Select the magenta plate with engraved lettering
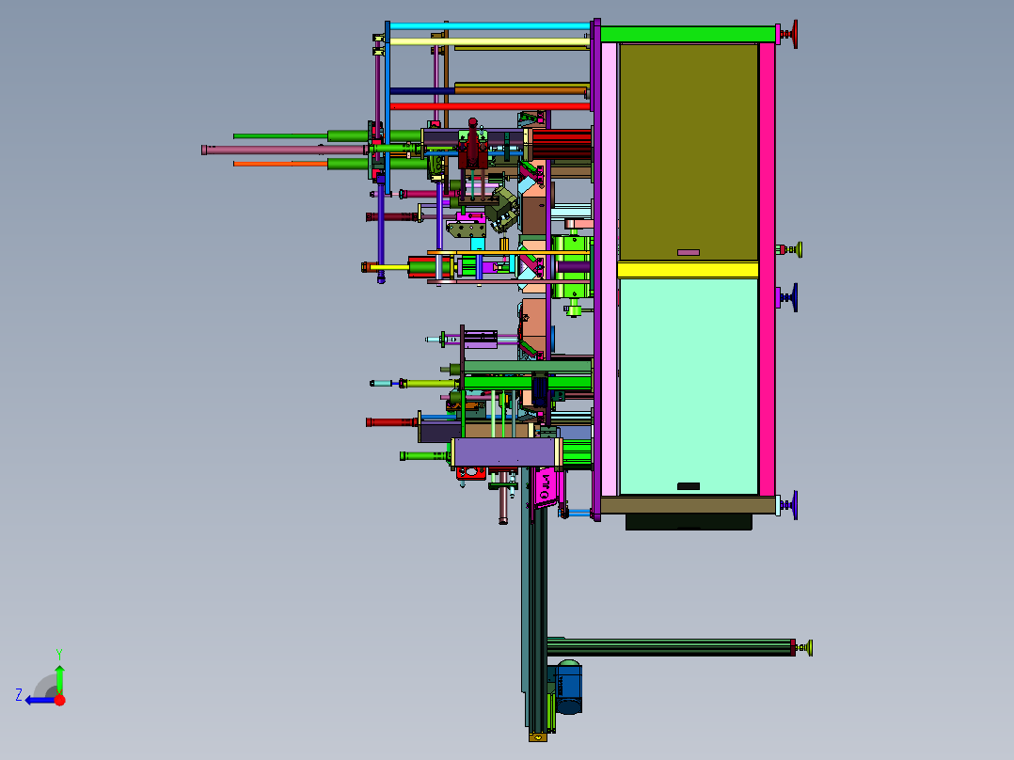The width and height of the screenshot is (1014, 760). (546, 487)
